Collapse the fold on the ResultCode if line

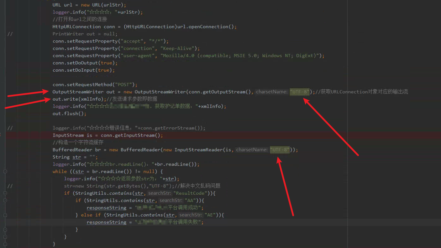click(x=5, y=193)
